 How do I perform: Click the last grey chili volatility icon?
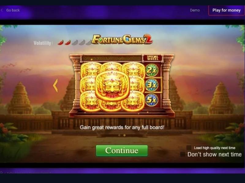coord(89,42)
